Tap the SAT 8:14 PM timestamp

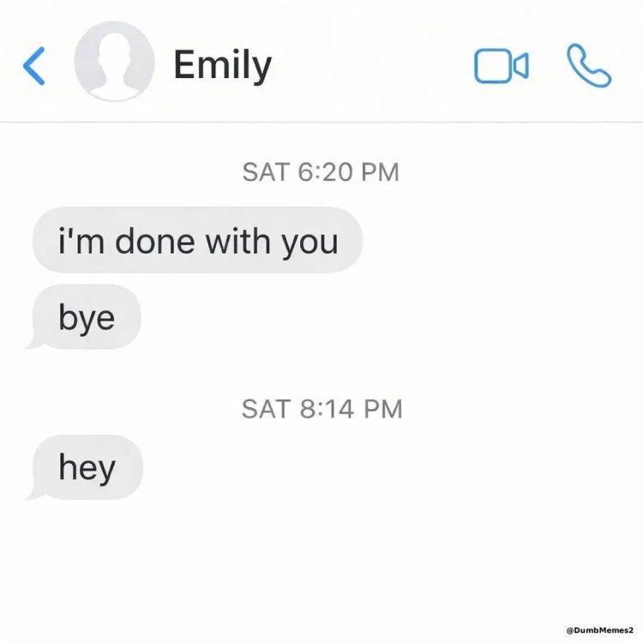pos(321,409)
